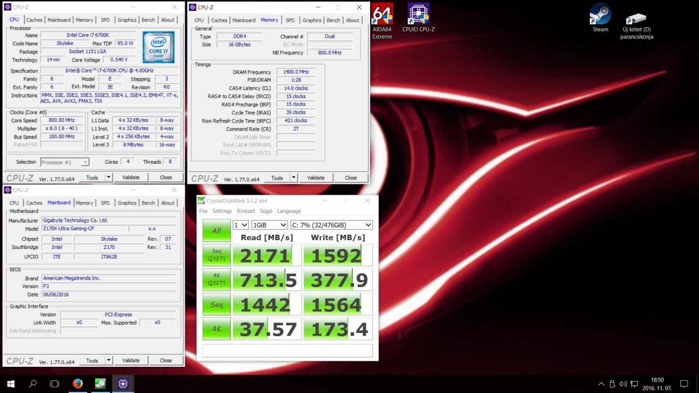
Task: Click the Intel Core i7 logo
Action: 158,47
